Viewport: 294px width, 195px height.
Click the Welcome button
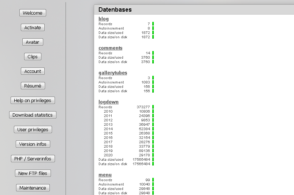pyautogui.click(x=33, y=13)
